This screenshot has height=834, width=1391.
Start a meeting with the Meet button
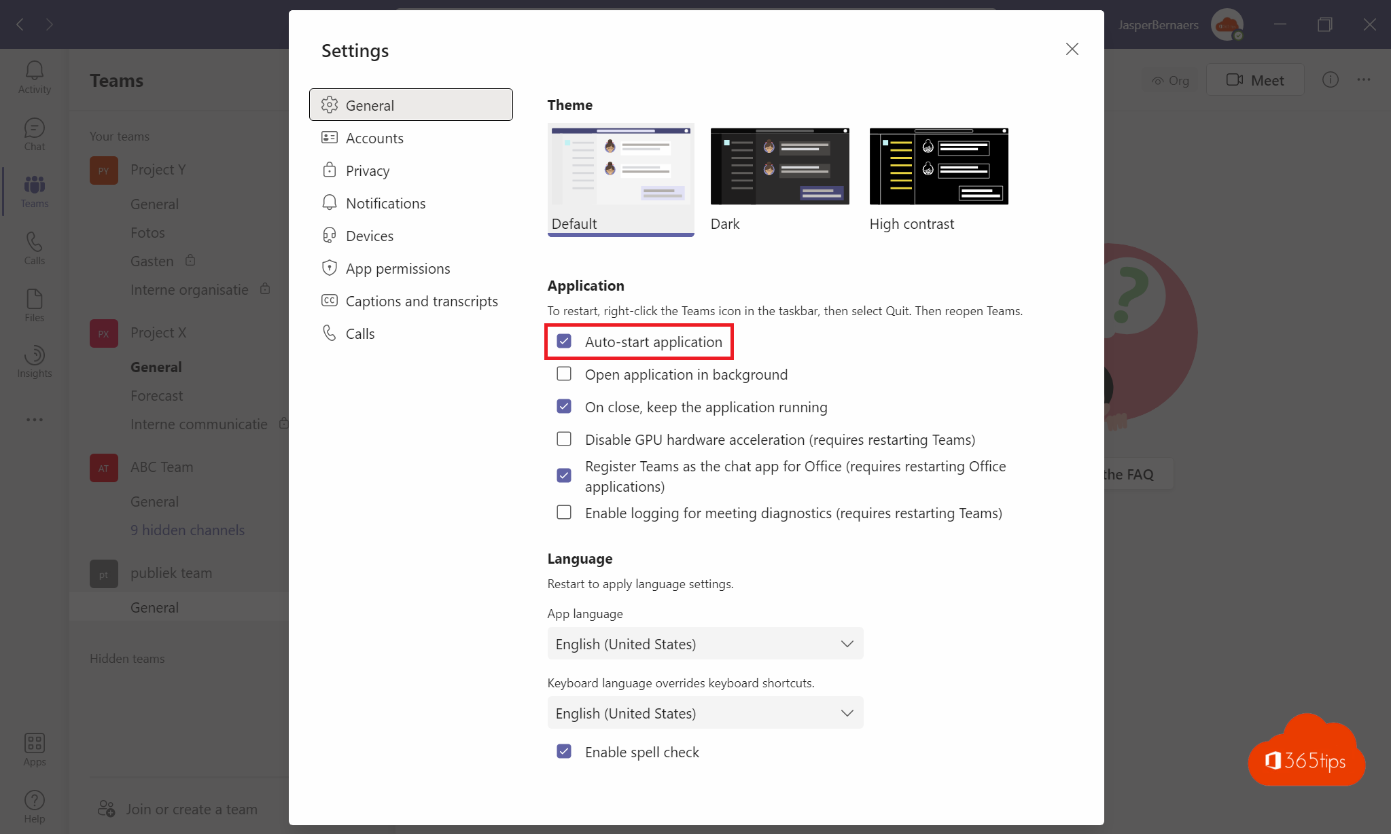(x=1254, y=79)
